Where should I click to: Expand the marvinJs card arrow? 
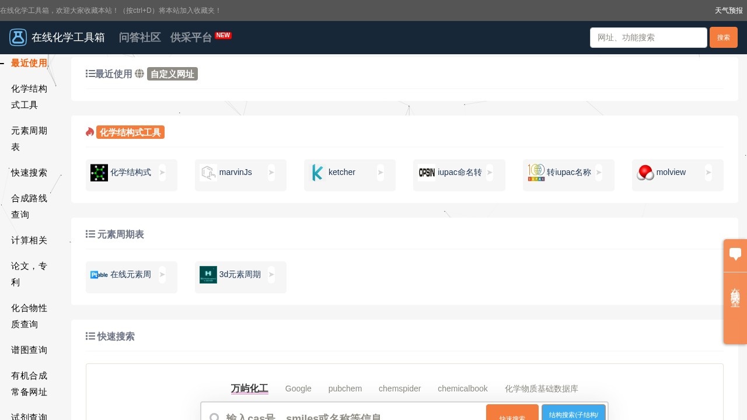click(271, 172)
